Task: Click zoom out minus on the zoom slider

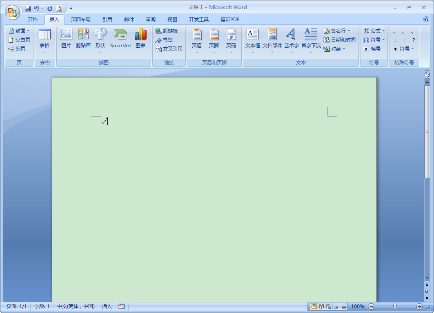Action: [371, 306]
